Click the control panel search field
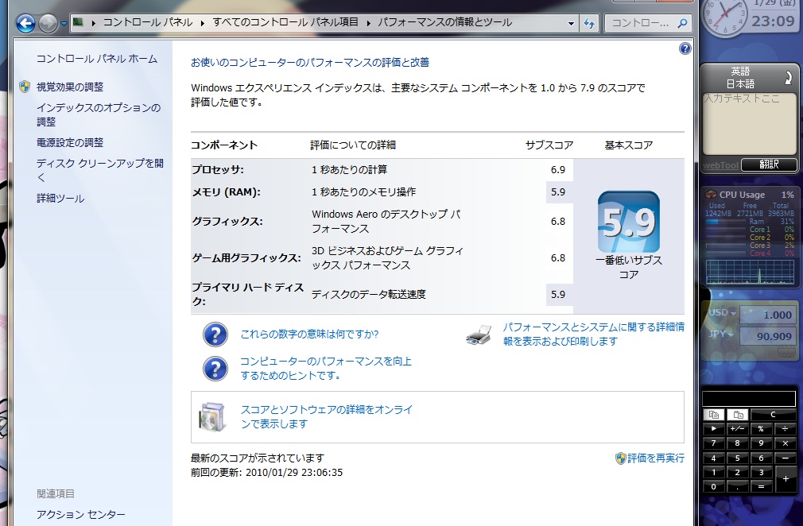Image resolution: width=803 pixels, height=526 pixels. click(x=642, y=23)
